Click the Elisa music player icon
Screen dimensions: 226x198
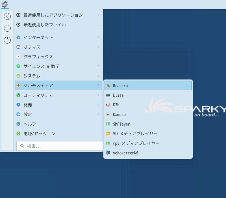pos(108,95)
